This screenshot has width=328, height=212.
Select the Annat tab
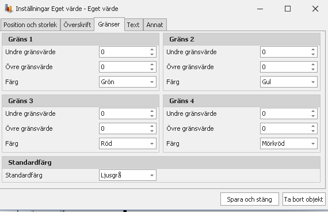[x=155, y=25]
